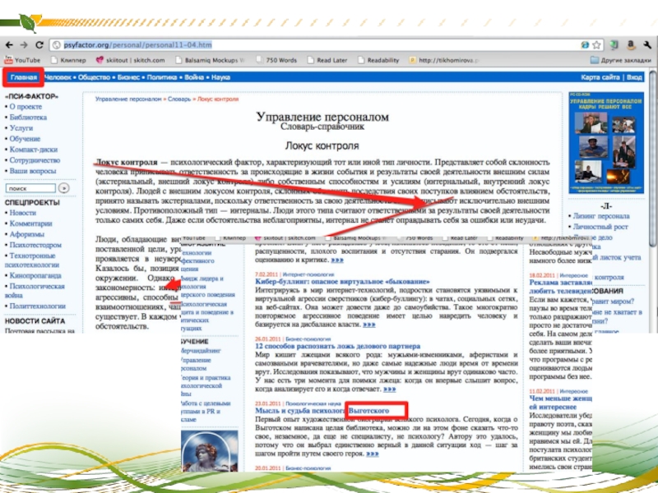The height and width of the screenshot is (493, 658).
Task: Open Лизинг персонала link
Action: tap(601, 216)
